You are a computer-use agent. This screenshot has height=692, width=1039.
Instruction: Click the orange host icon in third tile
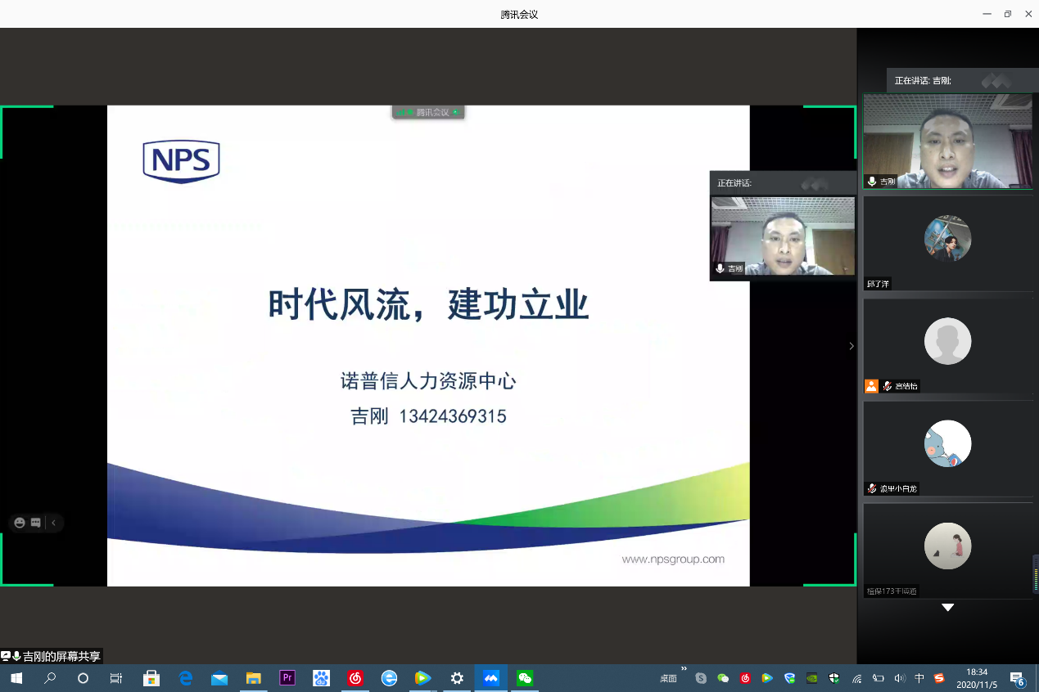pyautogui.click(x=871, y=386)
